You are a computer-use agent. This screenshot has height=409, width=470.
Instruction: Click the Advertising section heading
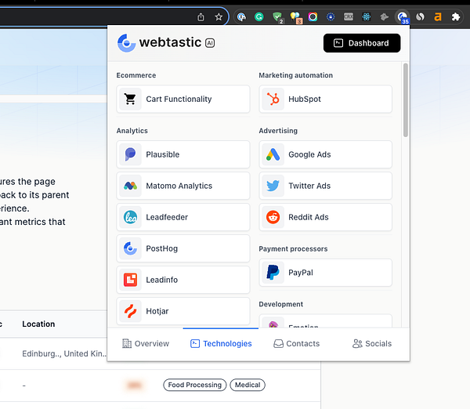click(278, 131)
